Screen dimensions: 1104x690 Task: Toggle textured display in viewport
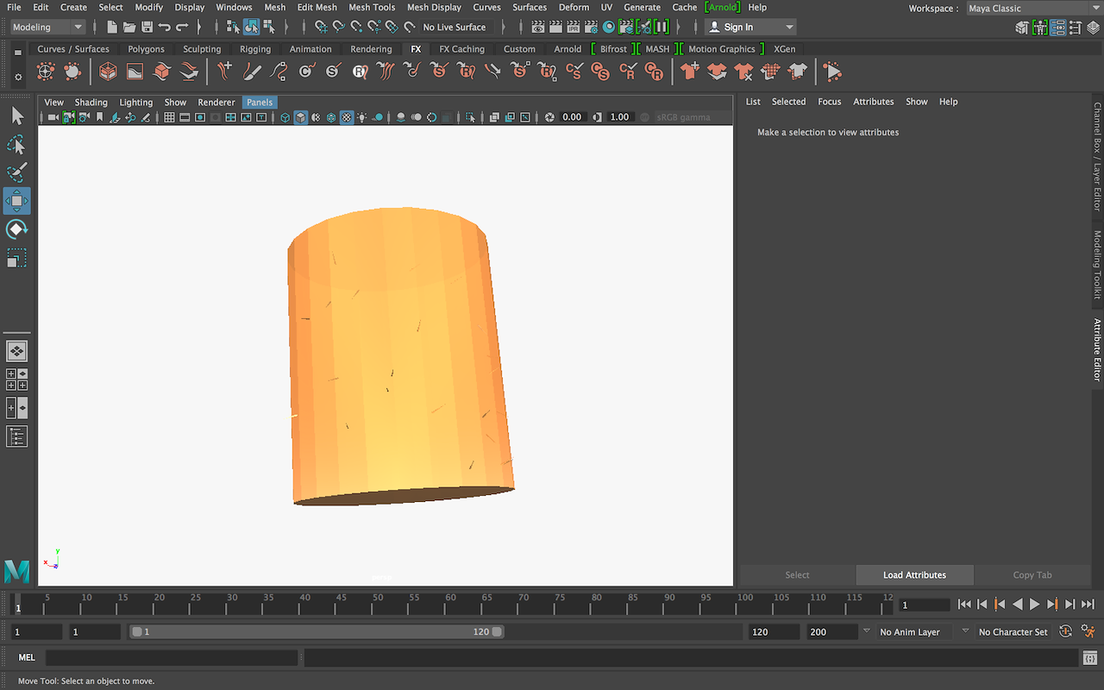[346, 117]
